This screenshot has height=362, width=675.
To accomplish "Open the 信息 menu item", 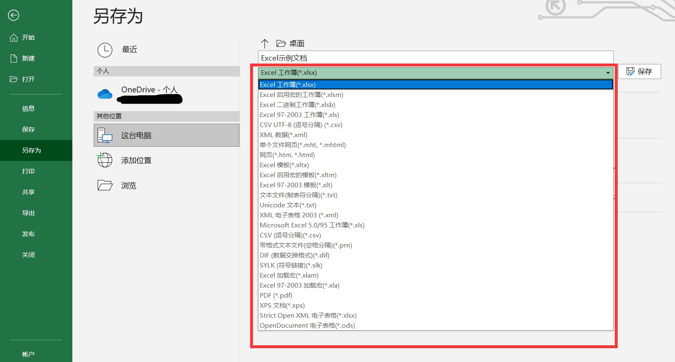I will (28, 109).
